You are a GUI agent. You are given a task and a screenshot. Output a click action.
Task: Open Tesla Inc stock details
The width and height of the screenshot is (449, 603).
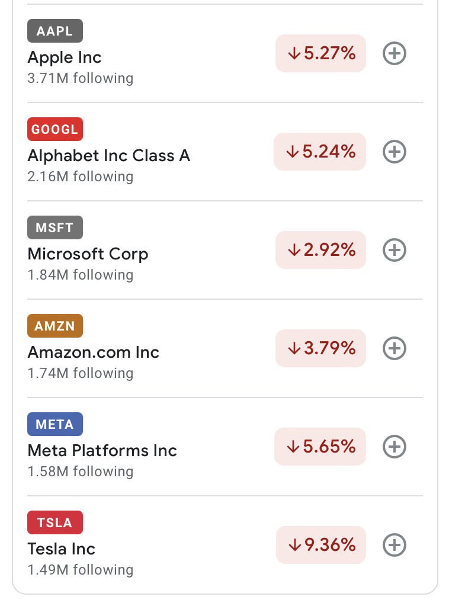coord(62,549)
